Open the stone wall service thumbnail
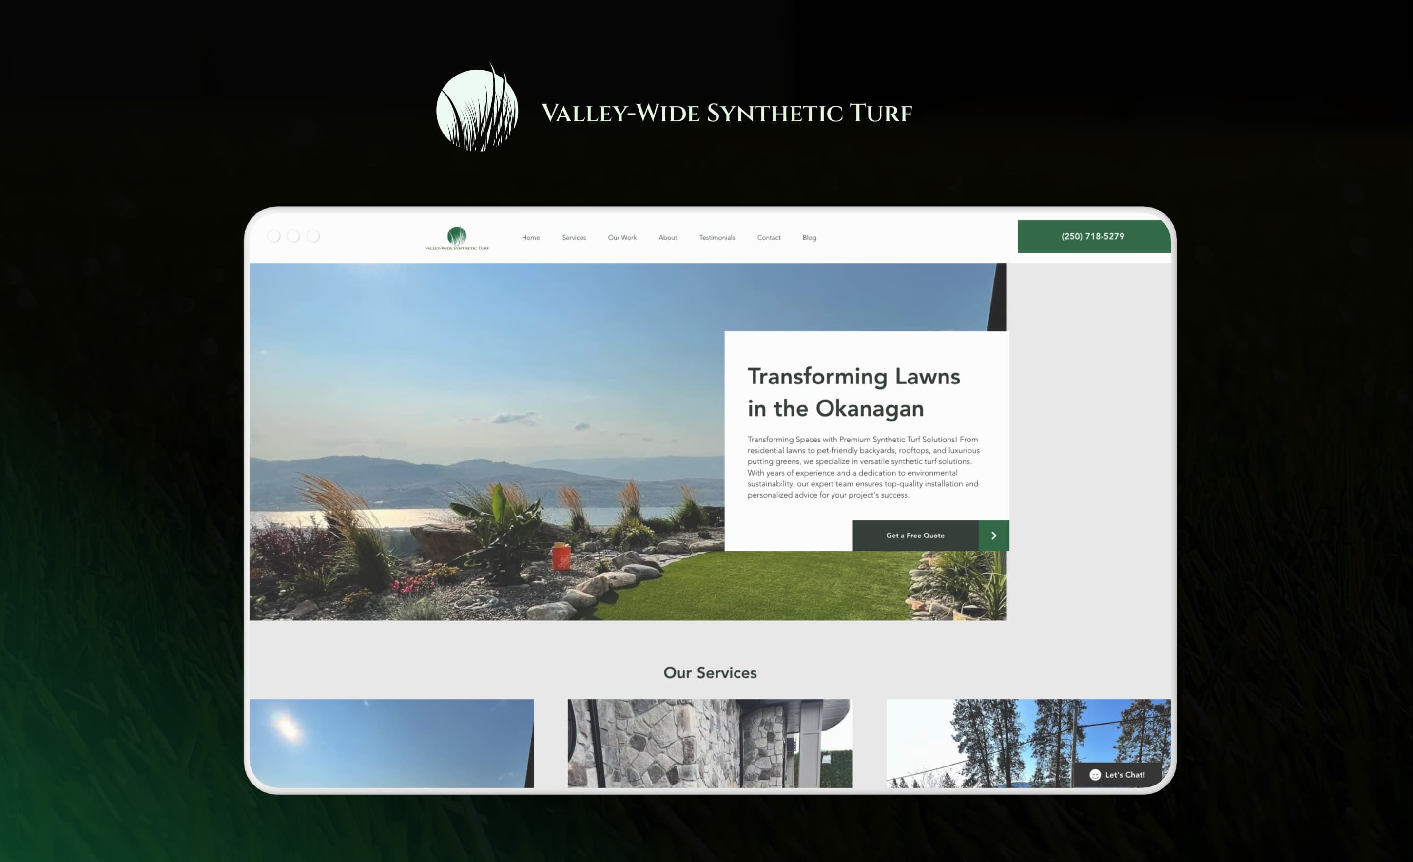 click(710, 744)
